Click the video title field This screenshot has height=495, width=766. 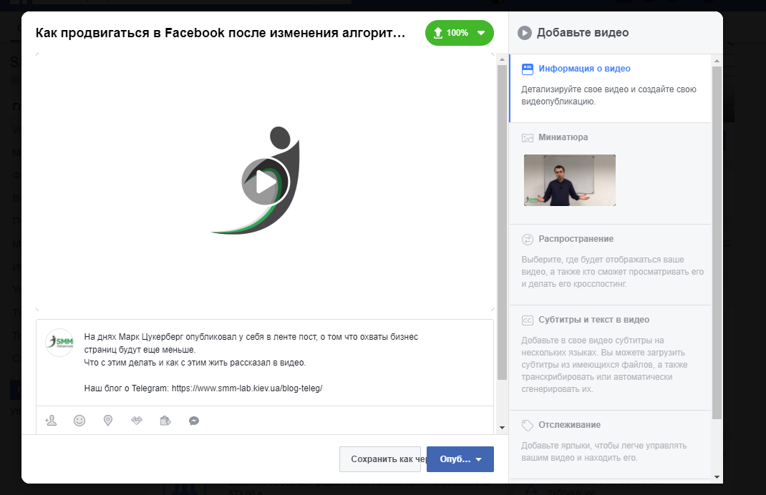220,33
